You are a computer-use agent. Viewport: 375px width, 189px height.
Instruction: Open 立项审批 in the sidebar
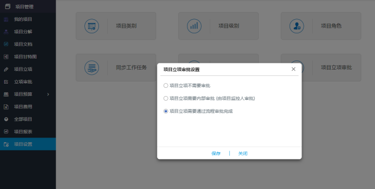(x=28, y=82)
